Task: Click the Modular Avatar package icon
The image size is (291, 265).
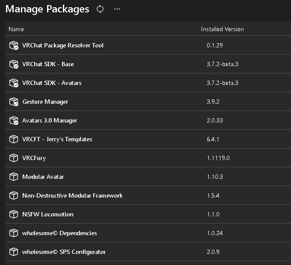Action: 14,177
